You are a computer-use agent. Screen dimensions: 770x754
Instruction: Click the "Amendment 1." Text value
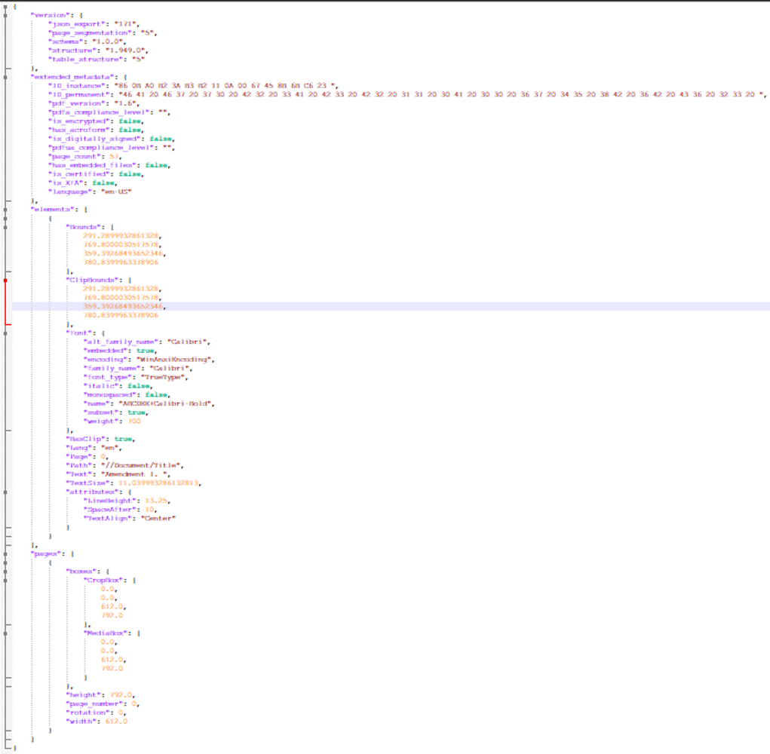pos(136,475)
